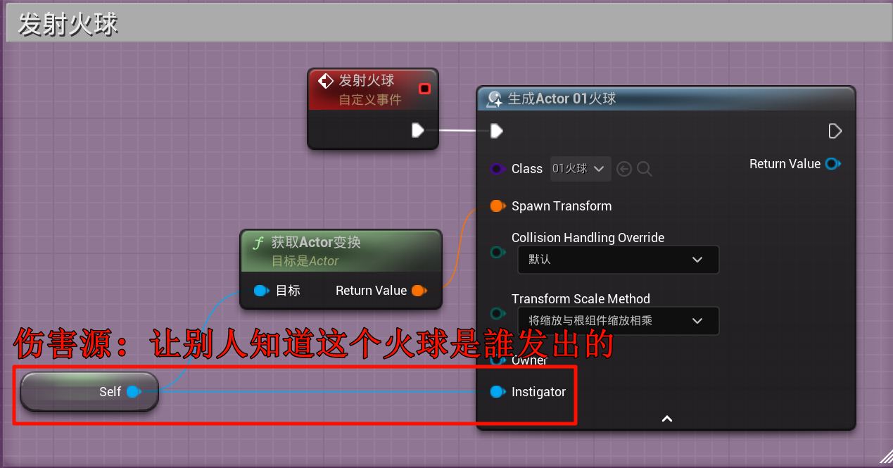The height and width of the screenshot is (468, 893).
Task: Click the spawn actor icon in 生成Actor header
Action: pyautogui.click(x=495, y=99)
